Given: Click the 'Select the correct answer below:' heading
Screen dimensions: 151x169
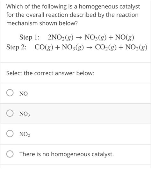Looking at the screenshot, I should point(50,73).
